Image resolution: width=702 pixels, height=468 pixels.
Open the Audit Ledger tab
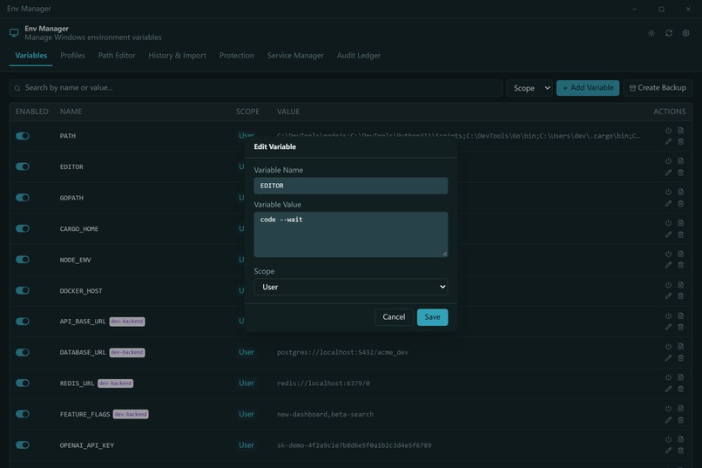[x=359, y=56]
